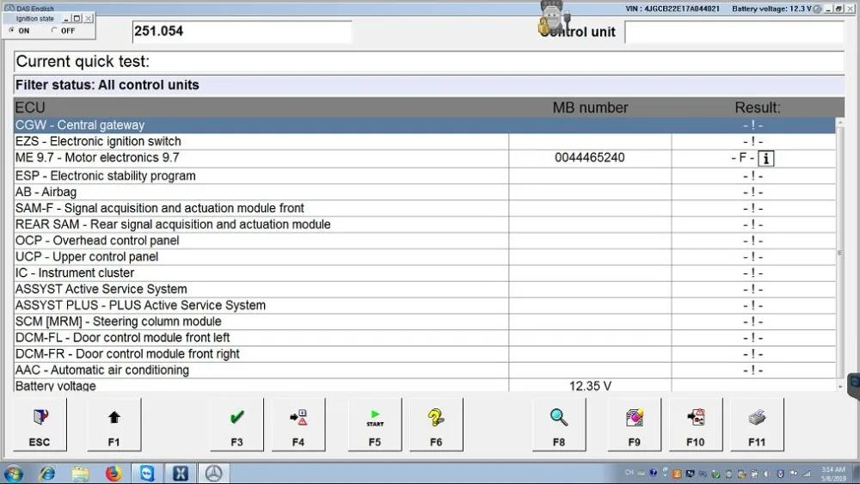Open info icon for ME 9.7 result
The image size is (860, 484).
[x=766, y=158]
